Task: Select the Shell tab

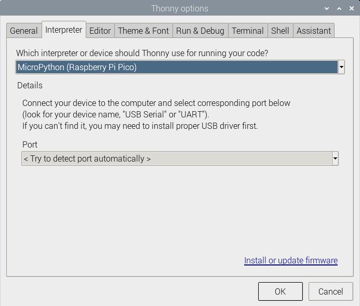Action: [x=280, y=31]
